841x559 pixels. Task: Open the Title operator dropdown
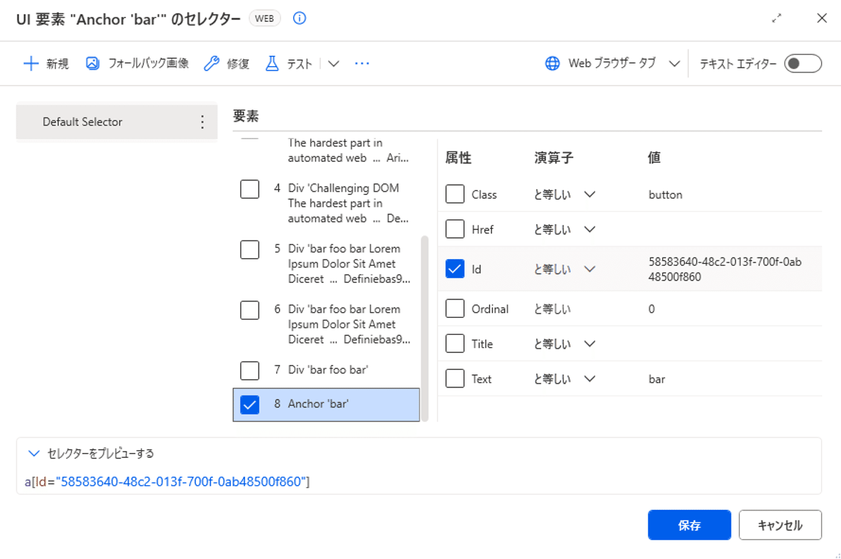tap(589, 344)
